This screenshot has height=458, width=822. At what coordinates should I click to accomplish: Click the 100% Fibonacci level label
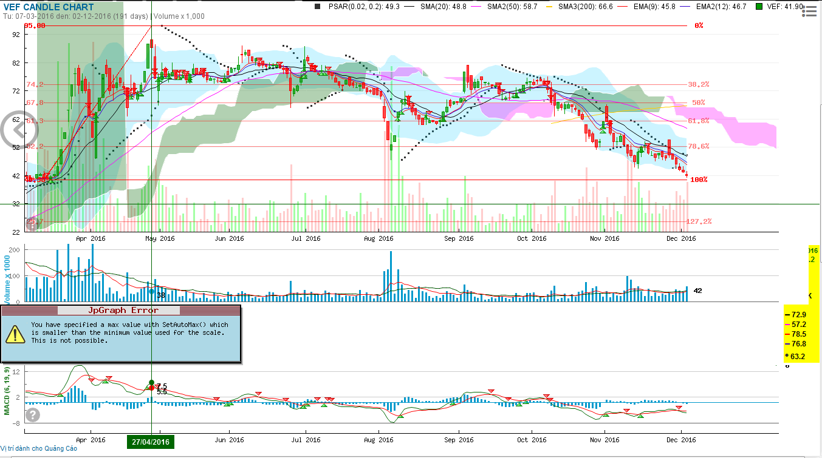click(699, 180)
